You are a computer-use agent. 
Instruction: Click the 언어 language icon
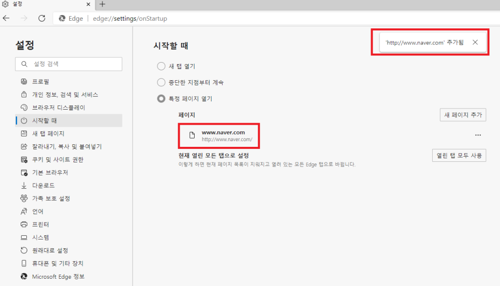[24, 212]
